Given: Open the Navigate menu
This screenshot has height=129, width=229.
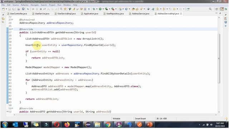Looking at the screenshot, I should 34,5.
